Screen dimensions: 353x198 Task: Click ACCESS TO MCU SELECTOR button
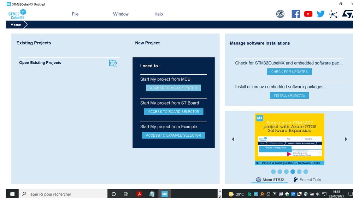173,88
